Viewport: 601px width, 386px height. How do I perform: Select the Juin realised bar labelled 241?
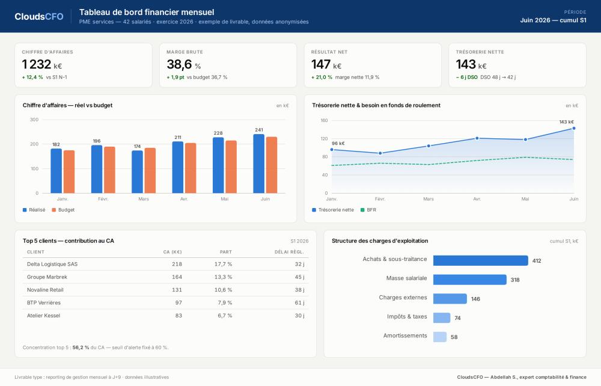click(258, 164)
